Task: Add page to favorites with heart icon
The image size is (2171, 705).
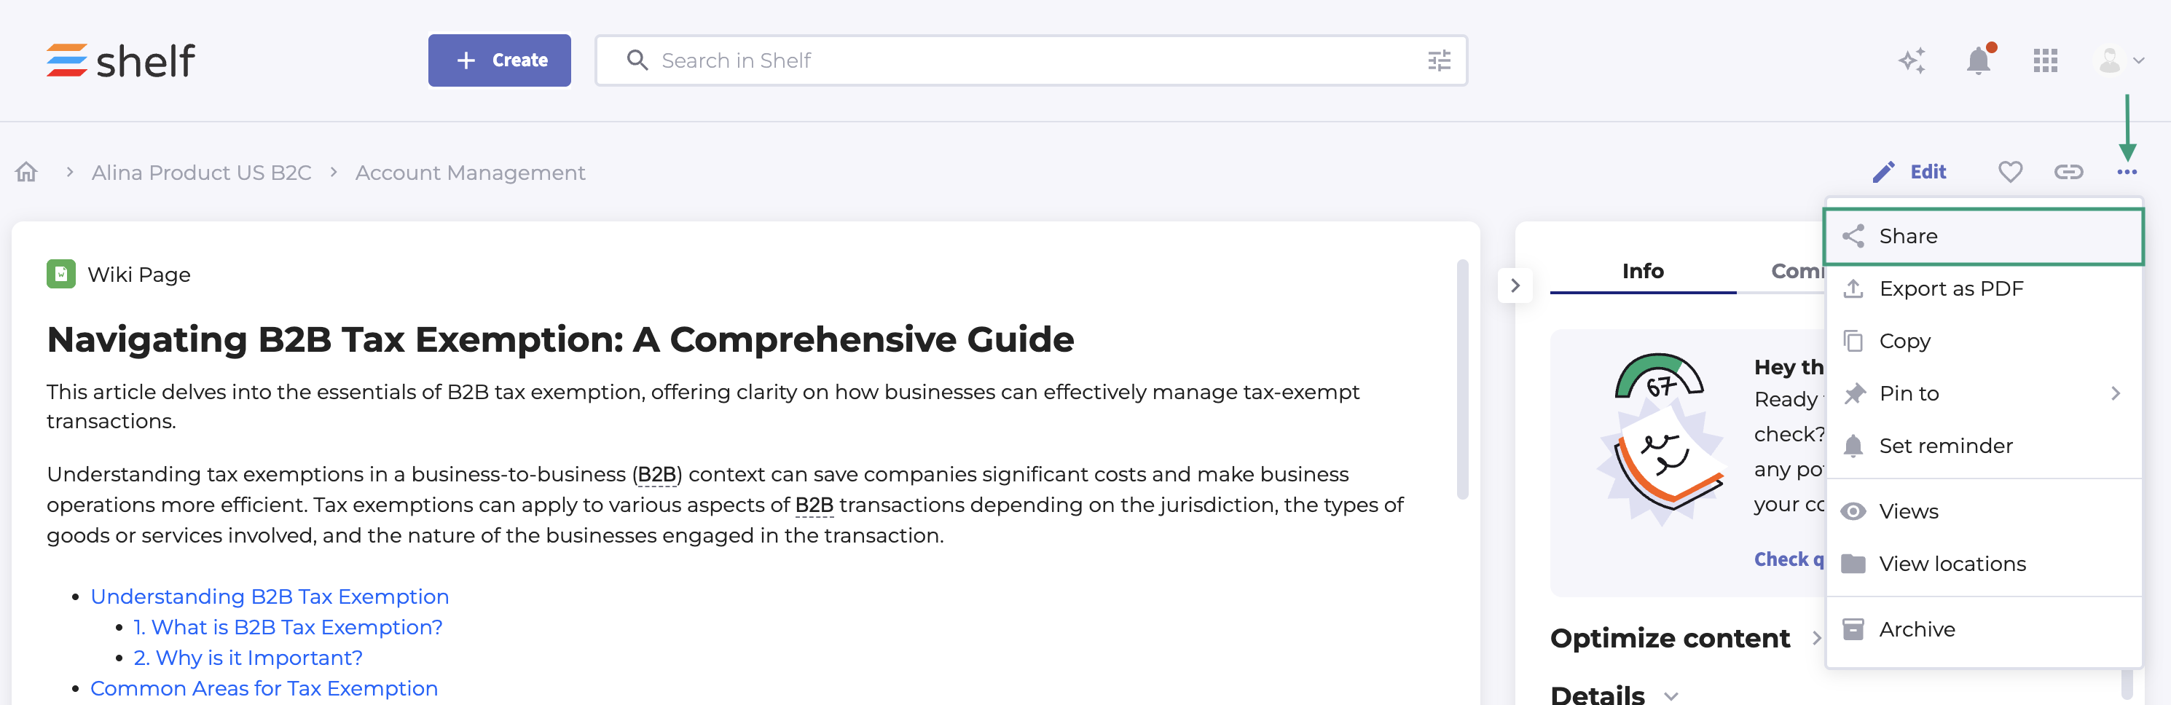Action: [x=2010, y=172]
